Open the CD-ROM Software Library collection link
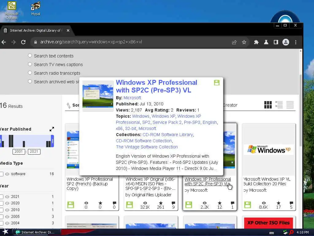314x236 pixels. tap(168, 135)
